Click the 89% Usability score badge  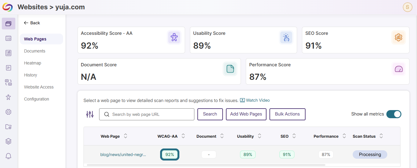coord(248,154)
